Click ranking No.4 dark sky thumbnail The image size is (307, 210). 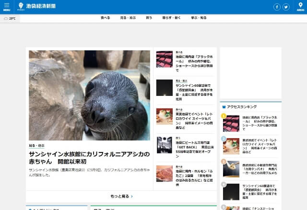(x=231, y=192)
